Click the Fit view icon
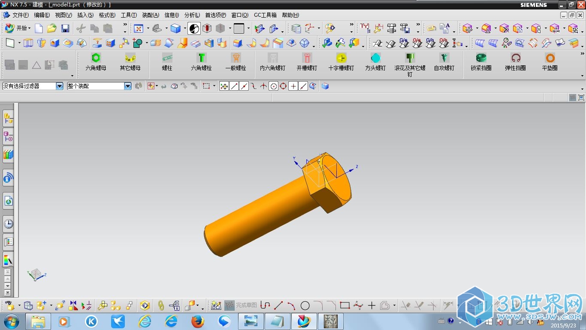 point(139,28)
